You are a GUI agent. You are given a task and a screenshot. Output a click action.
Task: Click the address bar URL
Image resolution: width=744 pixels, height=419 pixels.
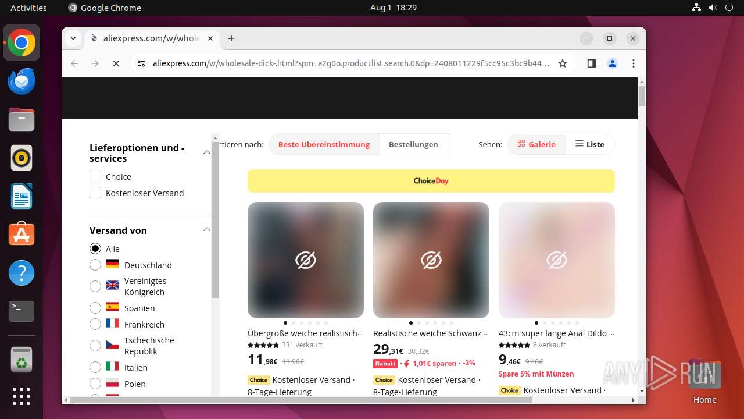(x=351, y=63)
